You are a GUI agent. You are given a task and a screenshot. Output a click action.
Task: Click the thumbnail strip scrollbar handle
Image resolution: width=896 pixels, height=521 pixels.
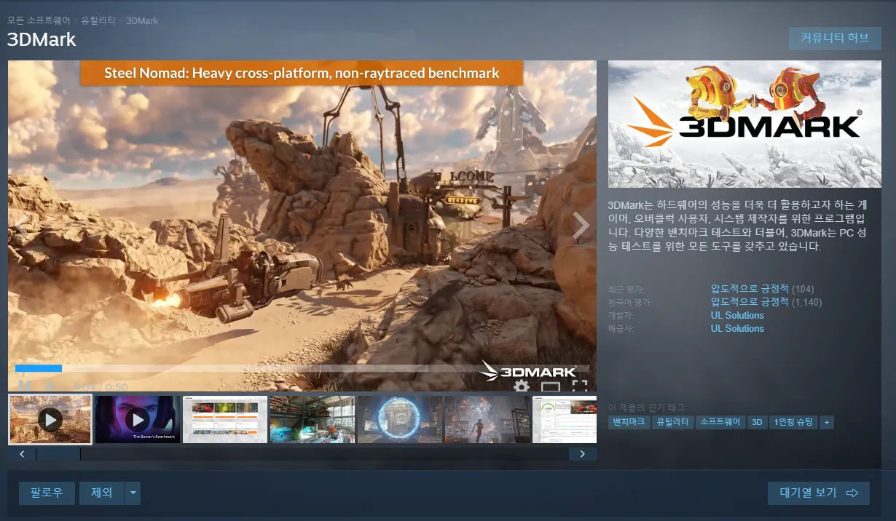[58, 454]
